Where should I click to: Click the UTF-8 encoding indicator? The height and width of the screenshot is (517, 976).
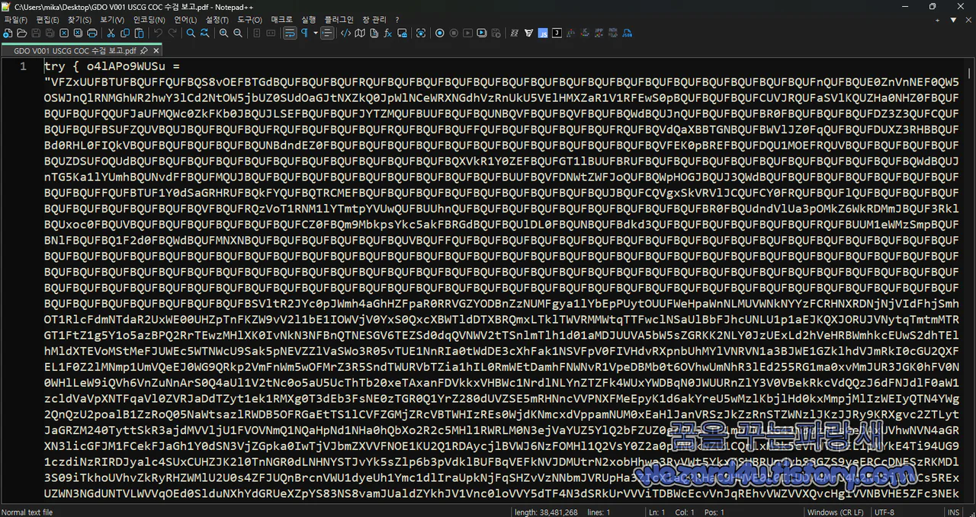pyautogui.click(x=884, y=512)
